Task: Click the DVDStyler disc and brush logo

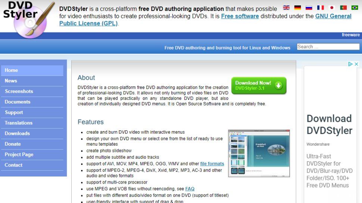Action: click(29, 20)
